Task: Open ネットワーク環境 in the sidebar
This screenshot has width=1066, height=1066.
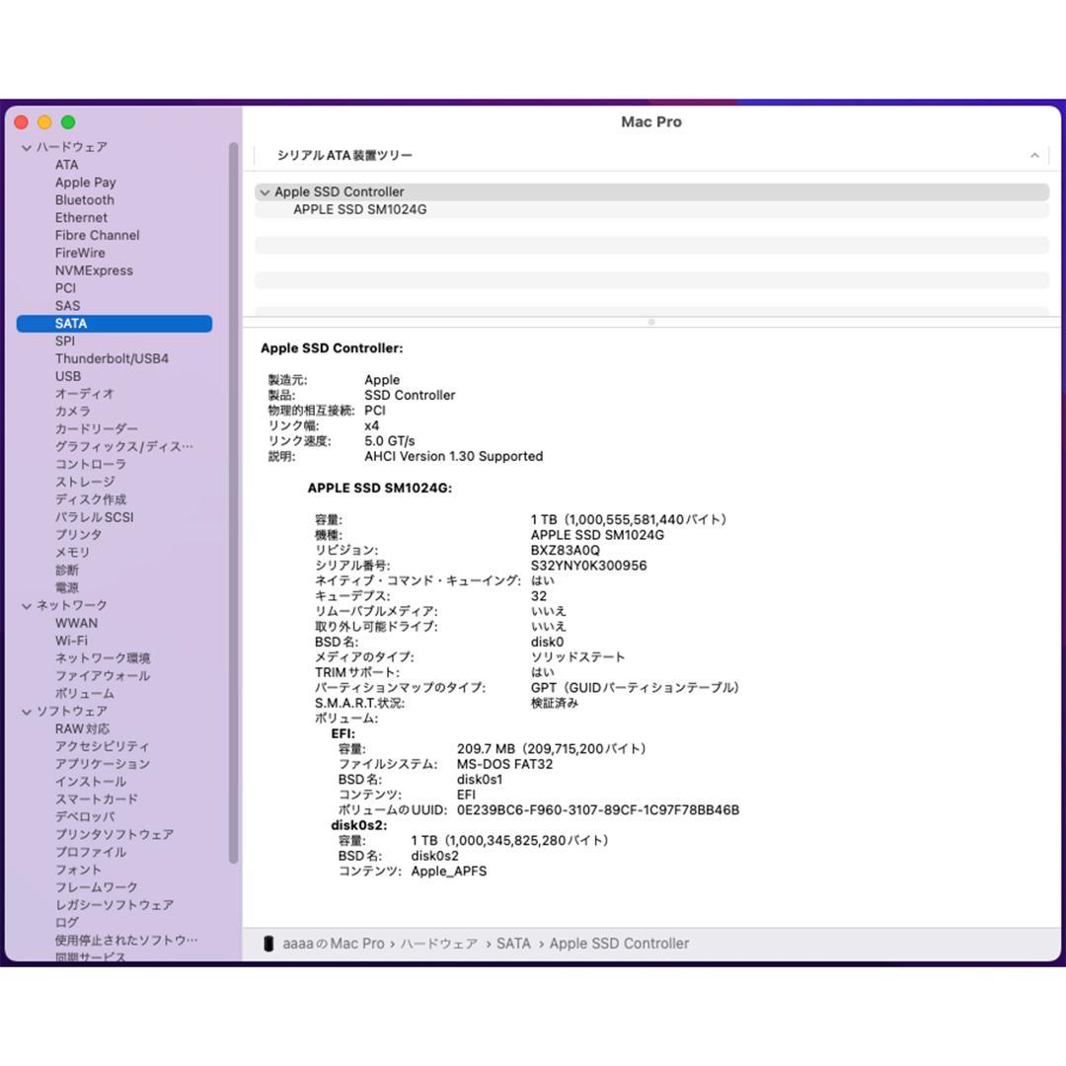Action: coord(103,658)
